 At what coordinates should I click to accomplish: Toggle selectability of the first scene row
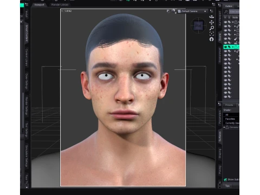[230, 22]
